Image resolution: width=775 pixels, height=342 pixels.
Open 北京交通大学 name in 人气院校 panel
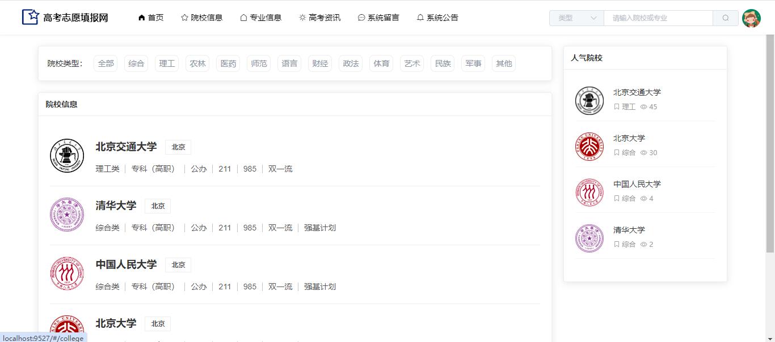(637, 92)
